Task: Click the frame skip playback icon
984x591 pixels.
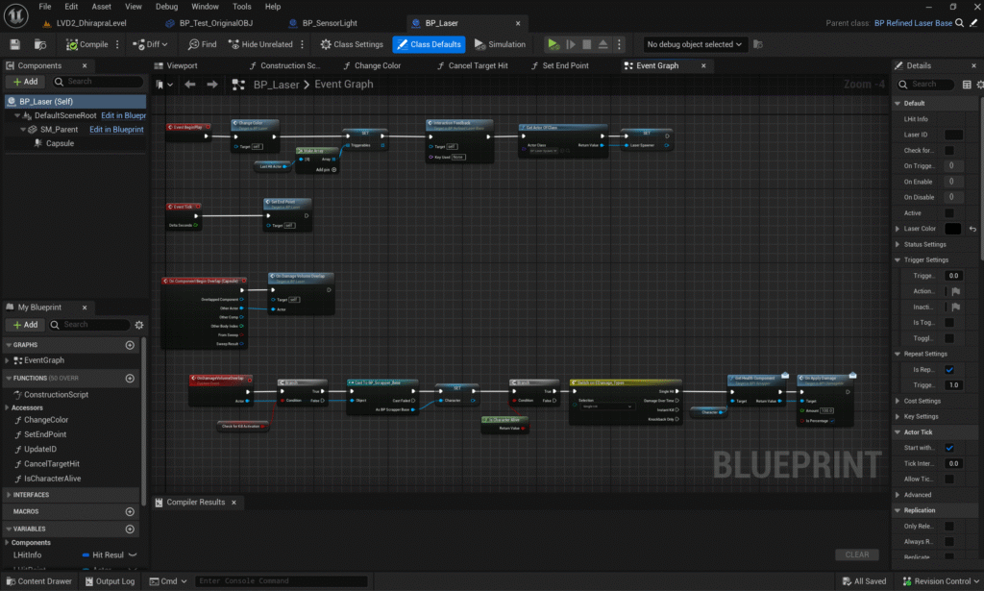Action: click(571, 44)
